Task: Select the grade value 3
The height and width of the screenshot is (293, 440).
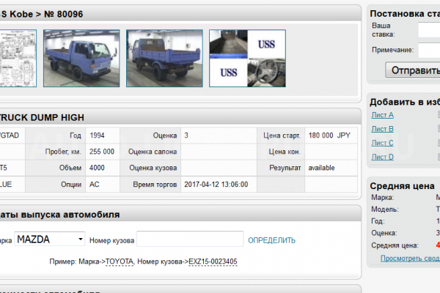Action: pyautogui.click(x=186, y=136)
